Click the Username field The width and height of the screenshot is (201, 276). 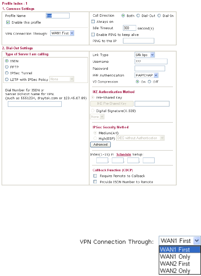pos(151,62)
